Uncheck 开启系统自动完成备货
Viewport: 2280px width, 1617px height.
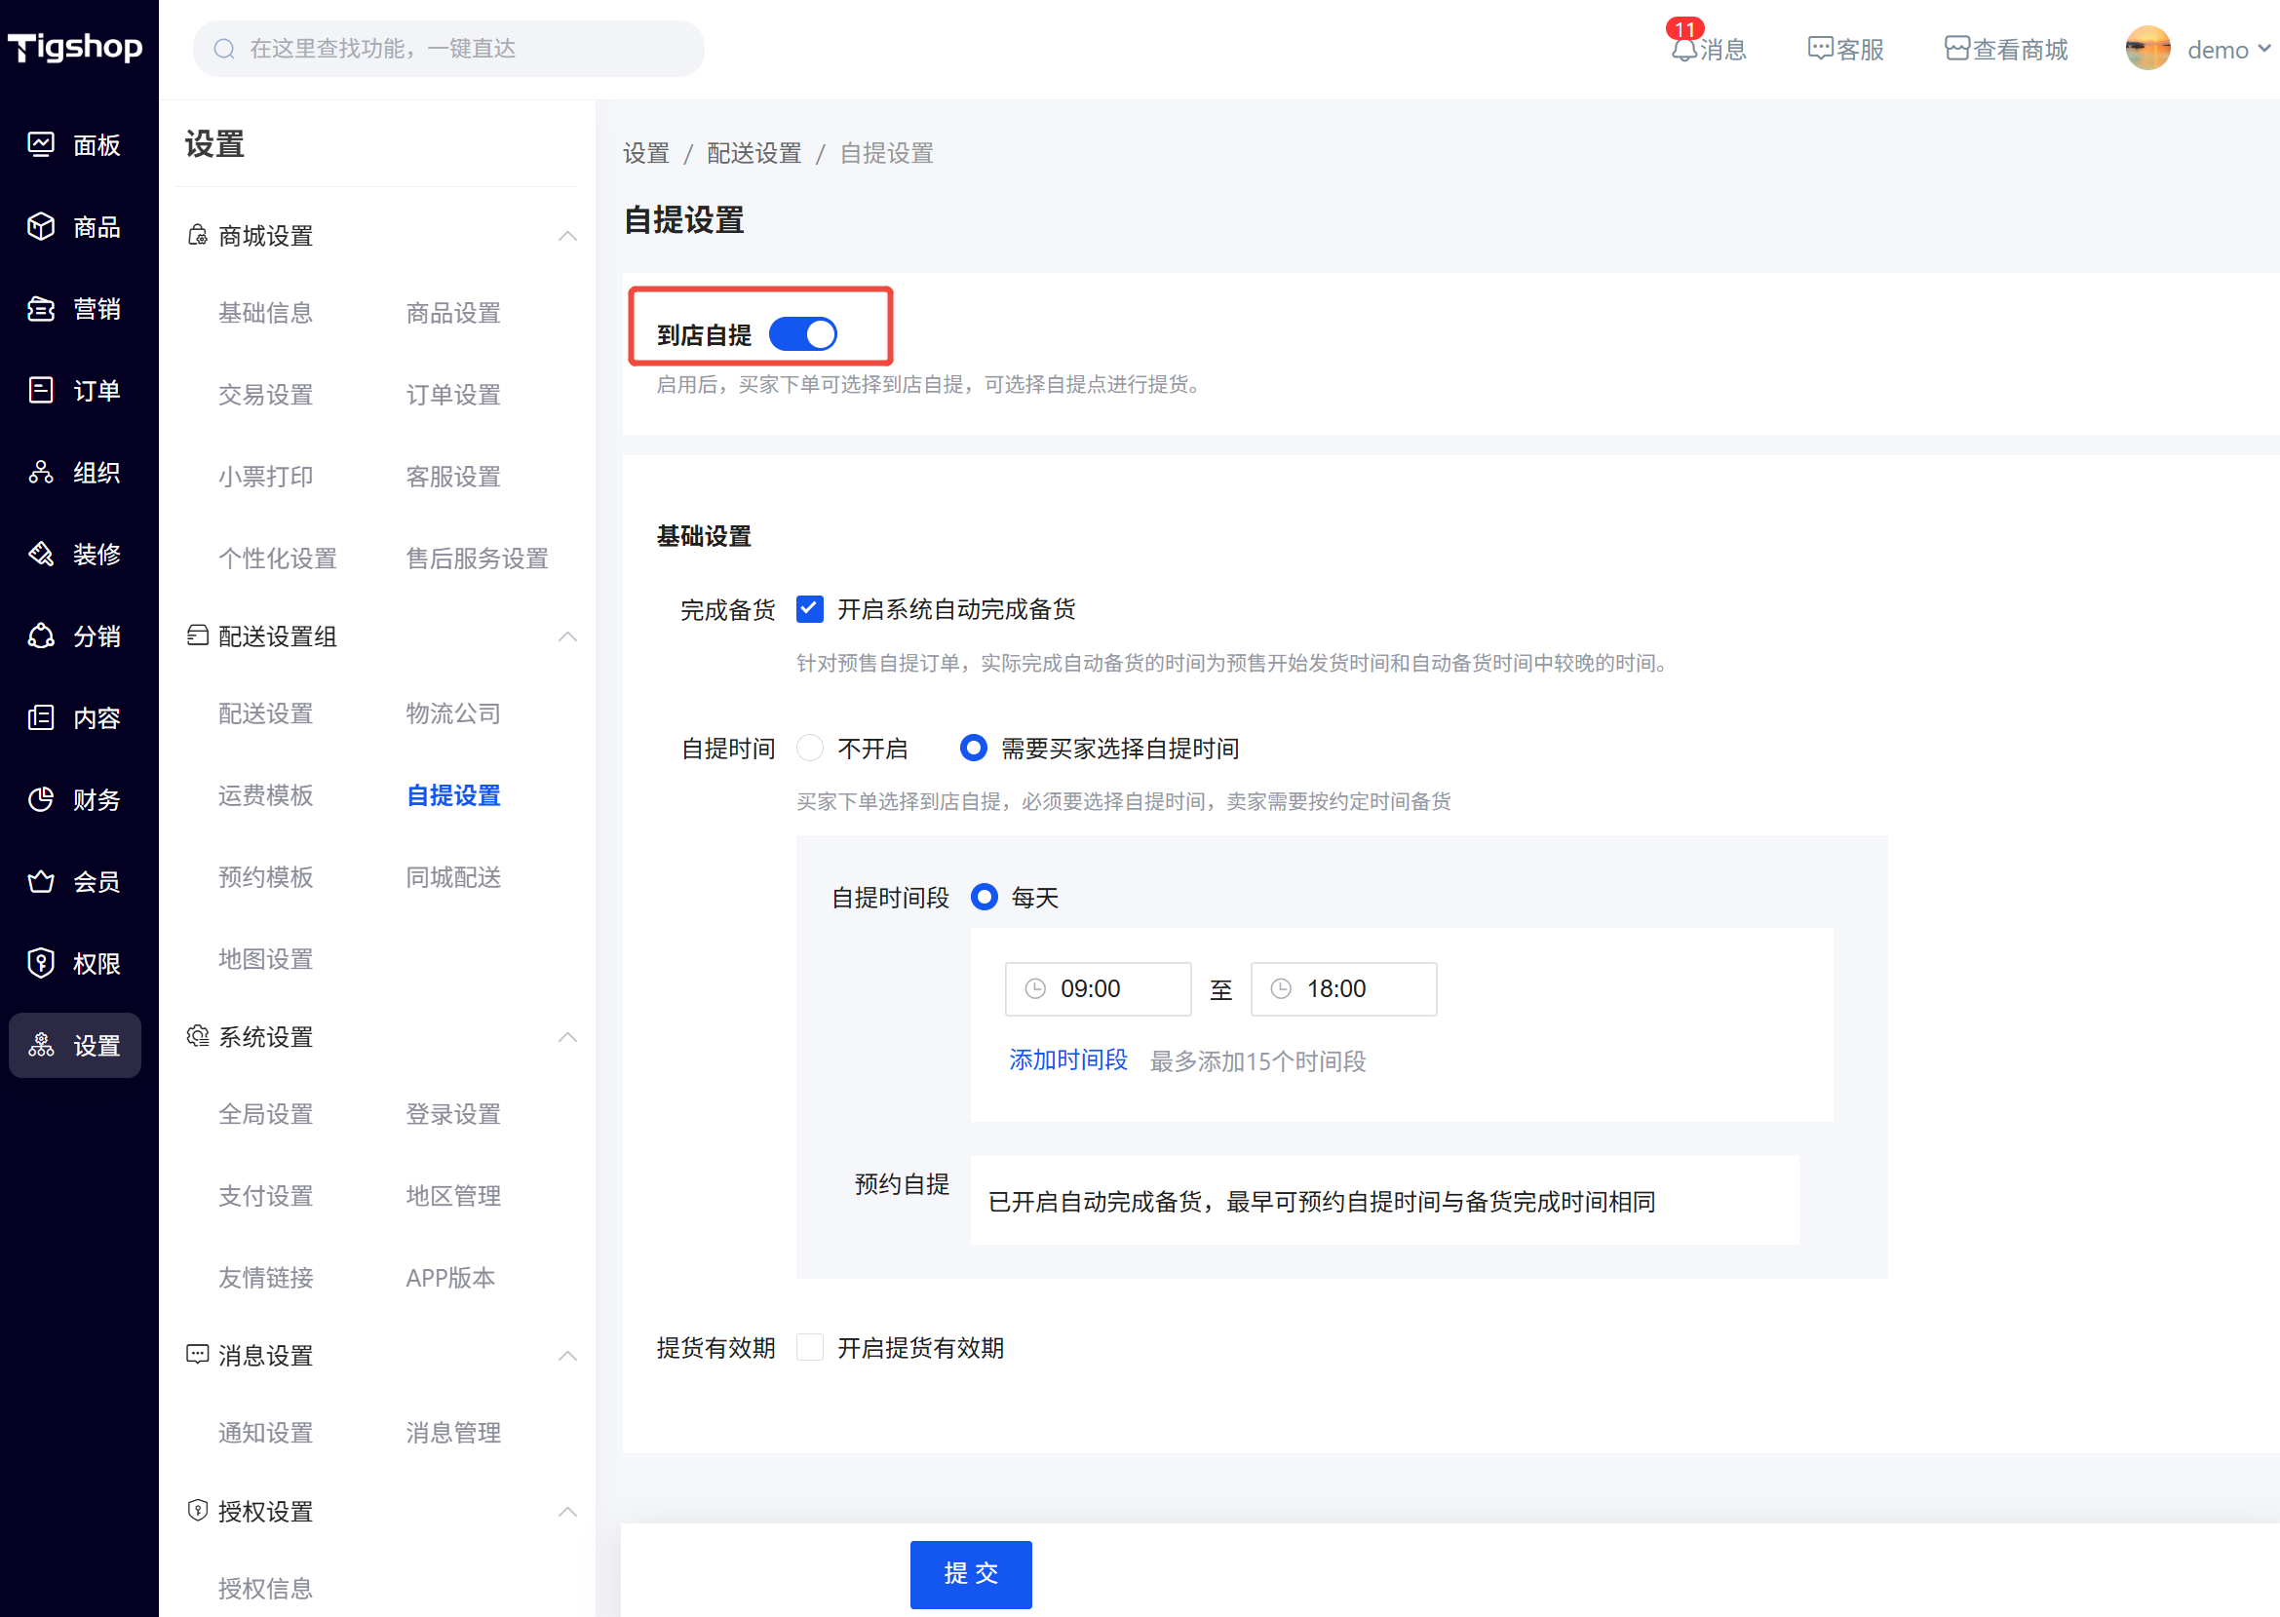click(x=809, y=608)
